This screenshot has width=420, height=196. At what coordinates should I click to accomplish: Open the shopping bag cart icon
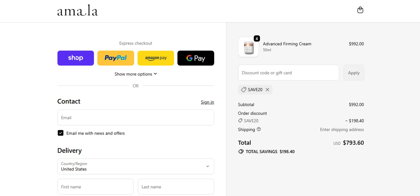point(360,10)
